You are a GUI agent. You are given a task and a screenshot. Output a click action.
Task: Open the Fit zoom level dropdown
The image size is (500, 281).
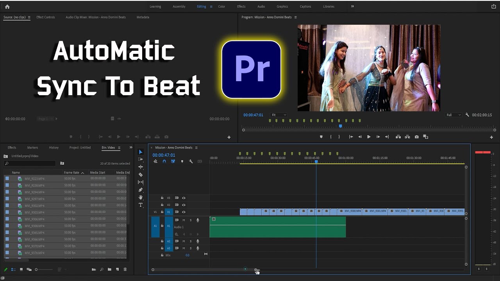279,115
